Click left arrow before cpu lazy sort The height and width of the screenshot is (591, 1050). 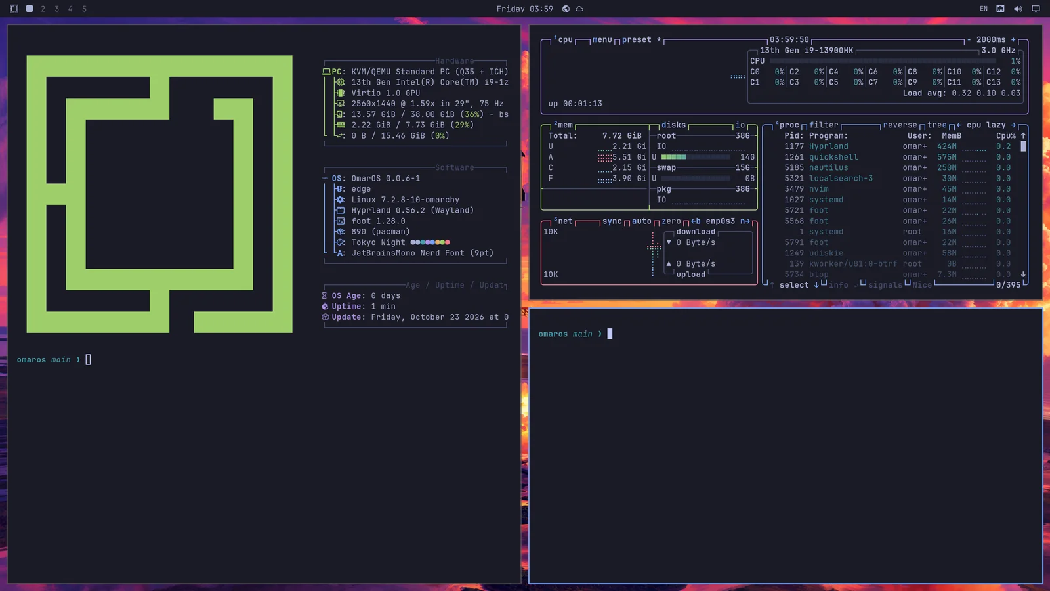[959, 125]
